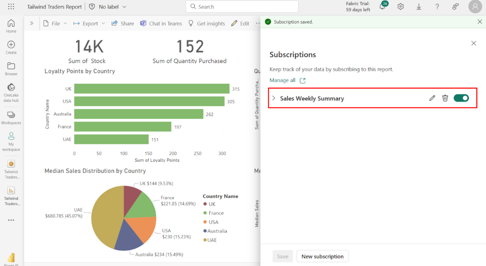
Task: Go to Workspaces in left navigation
Action: coord(11,118)
